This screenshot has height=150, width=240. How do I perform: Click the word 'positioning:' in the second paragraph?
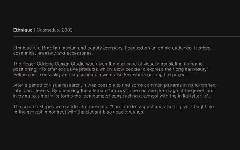point(26,69)
